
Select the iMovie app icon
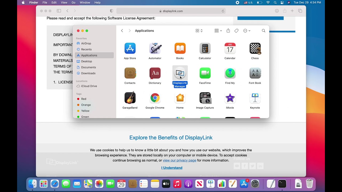point(230,98)
